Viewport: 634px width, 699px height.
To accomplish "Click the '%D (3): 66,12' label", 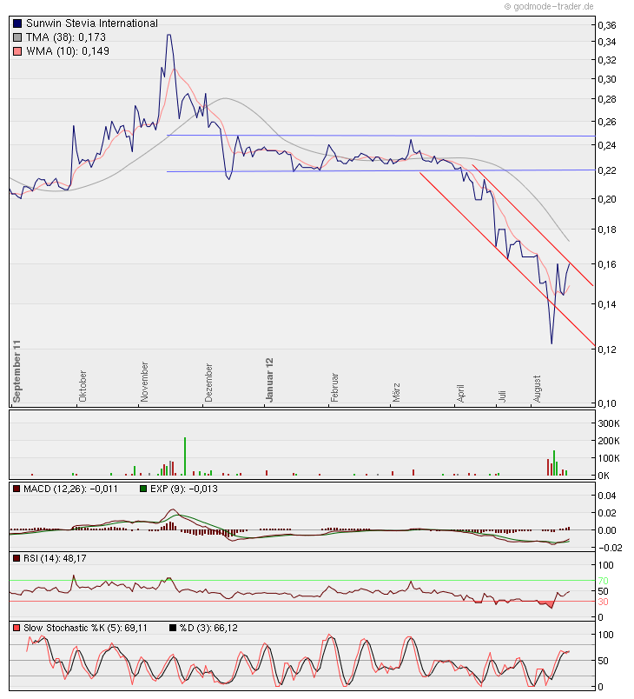I will click(208, 628).
